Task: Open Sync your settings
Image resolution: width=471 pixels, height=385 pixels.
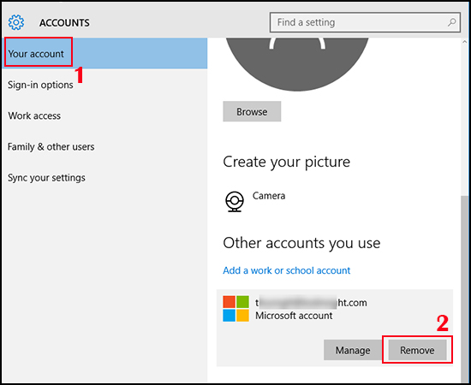Action: coord(46,178)
